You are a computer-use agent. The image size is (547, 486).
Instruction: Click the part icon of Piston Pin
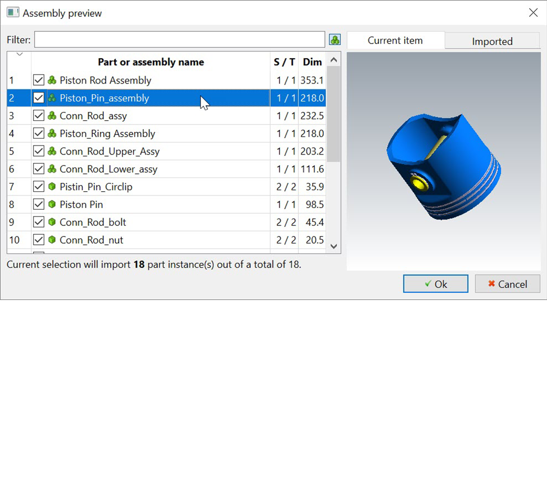click(52, 204)
